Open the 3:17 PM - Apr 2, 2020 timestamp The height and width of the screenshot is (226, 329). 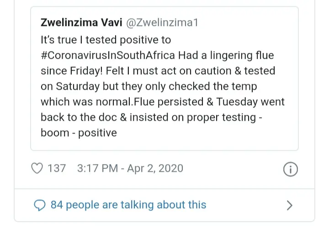(130, 169)
